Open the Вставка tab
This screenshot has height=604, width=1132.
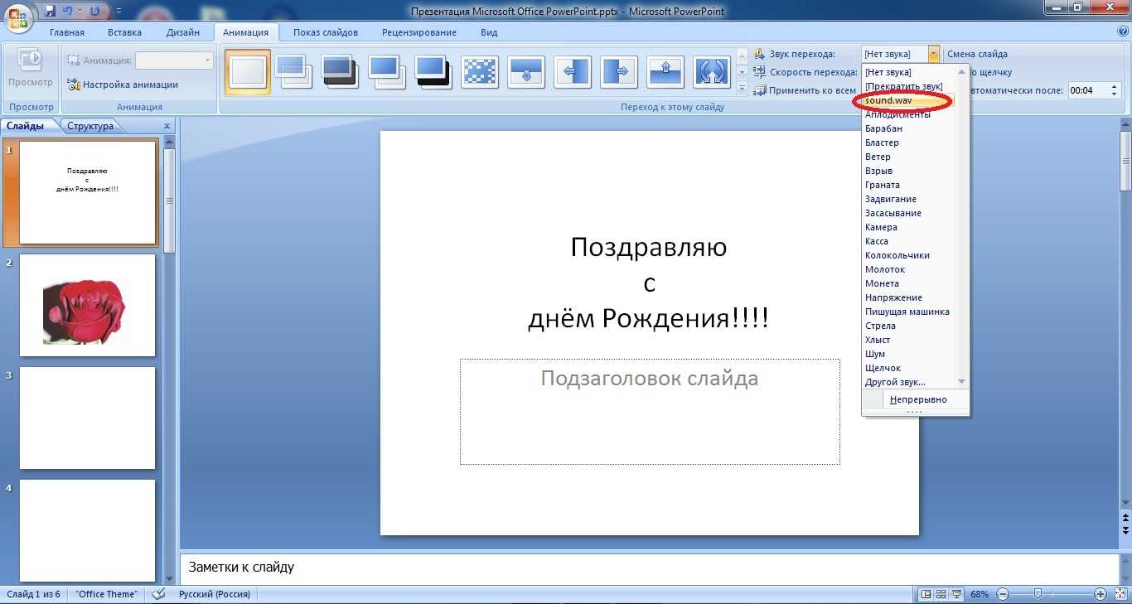[124, 32]
